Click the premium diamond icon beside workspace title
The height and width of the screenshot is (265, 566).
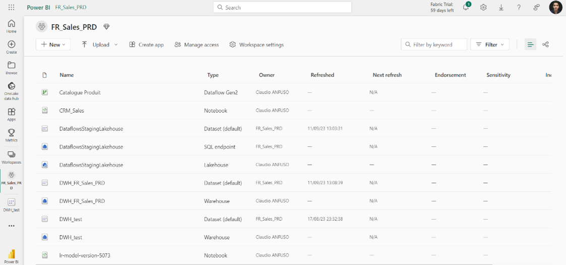106,27
